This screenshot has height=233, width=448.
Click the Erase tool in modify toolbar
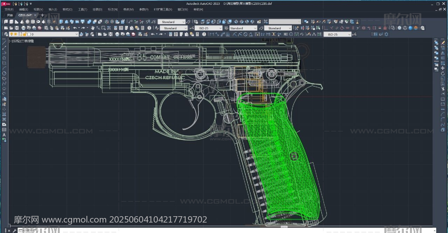443,43
